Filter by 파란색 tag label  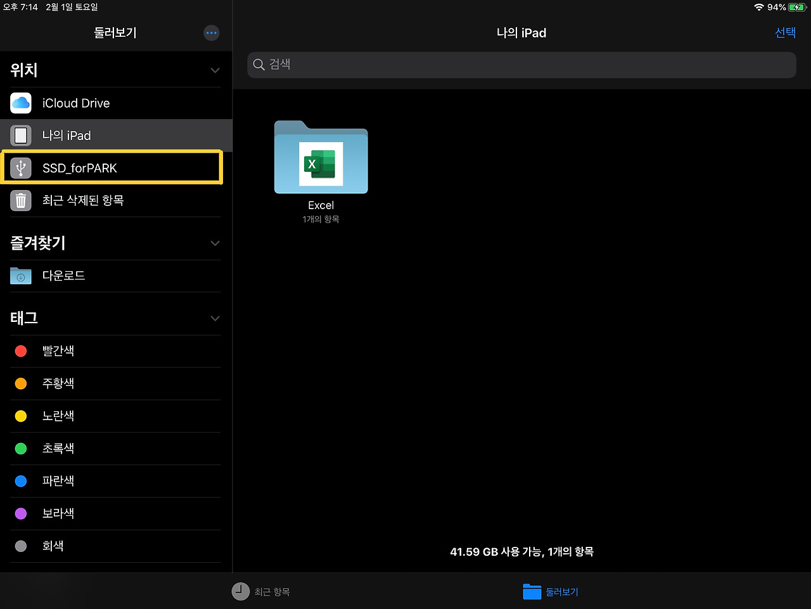point(58,481)
